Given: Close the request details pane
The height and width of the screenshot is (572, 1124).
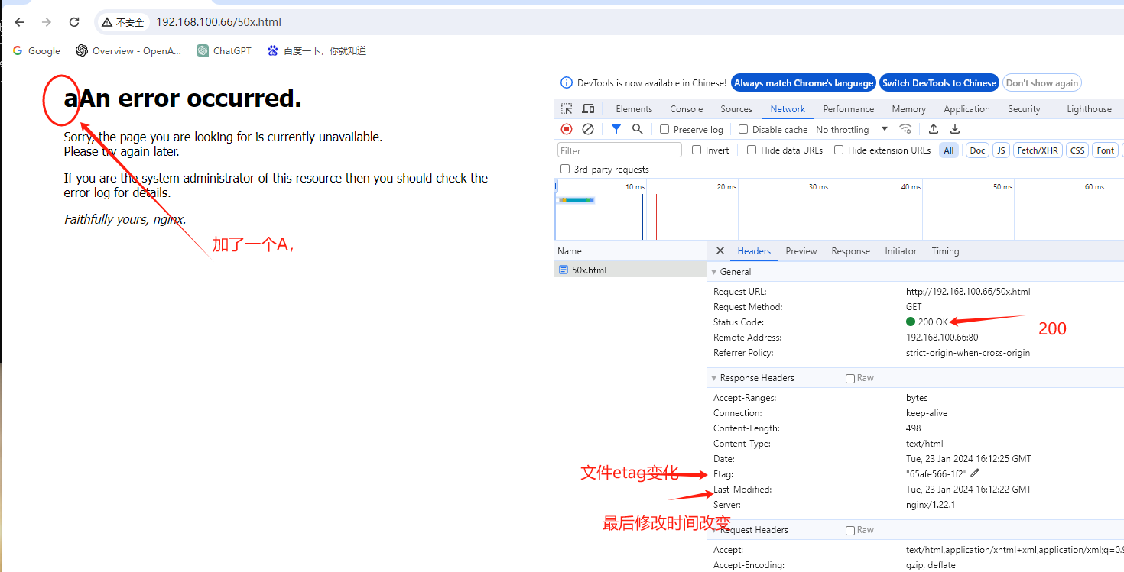Looking at the screenshot, I should (x=720, y=250).
